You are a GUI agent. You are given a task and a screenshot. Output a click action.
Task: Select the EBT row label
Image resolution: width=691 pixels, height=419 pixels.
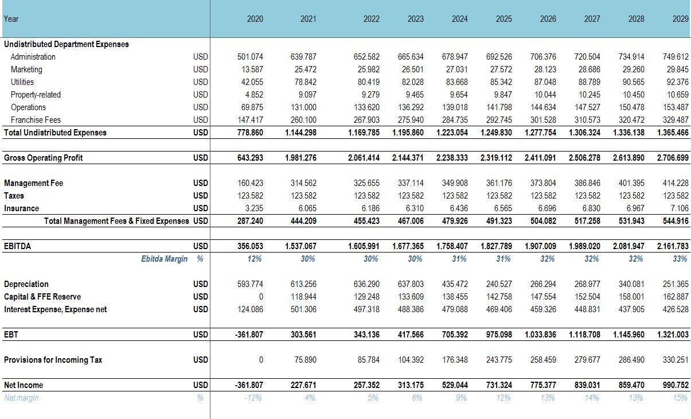pyautogui.click(x=11, y=335)
